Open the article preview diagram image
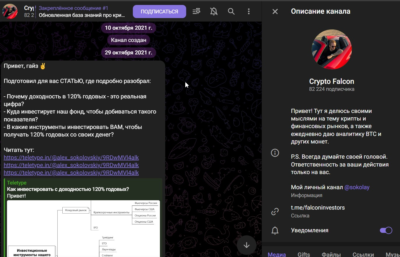The image size is (400, 257). (83, 228)
